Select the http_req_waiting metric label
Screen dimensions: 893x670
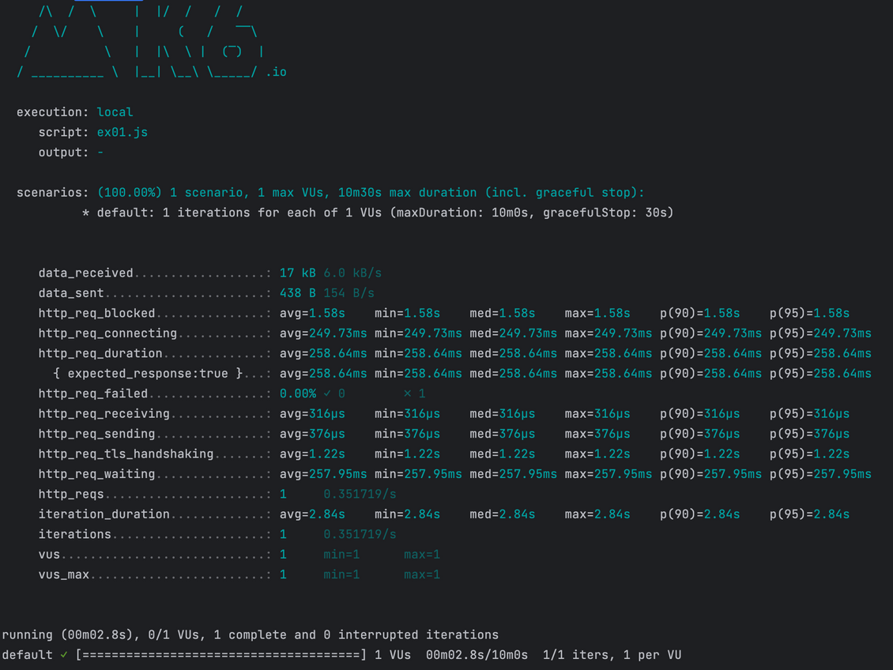click(x=97, y=474)
